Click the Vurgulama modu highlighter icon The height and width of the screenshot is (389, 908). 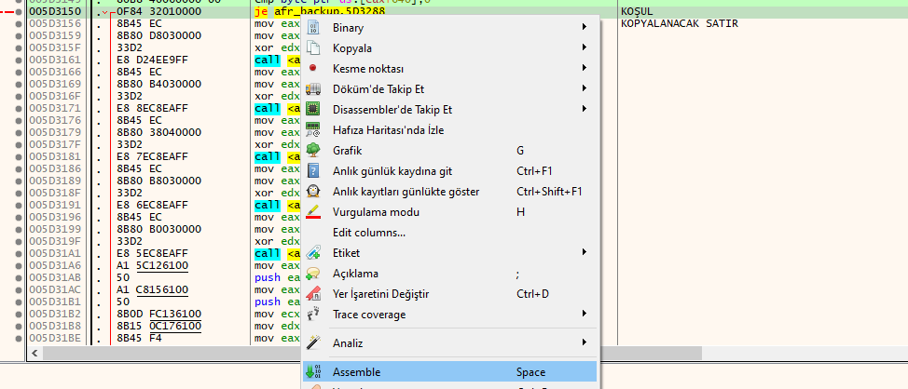pyautogui.click(x=312, y=212)
